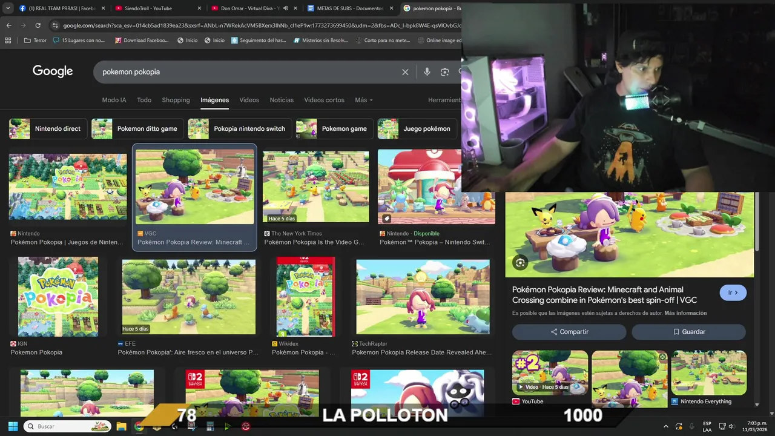Open Más información copyright link
Image resolution: width=775 pixels, height=436 pixels.
(x=685, y=313)
